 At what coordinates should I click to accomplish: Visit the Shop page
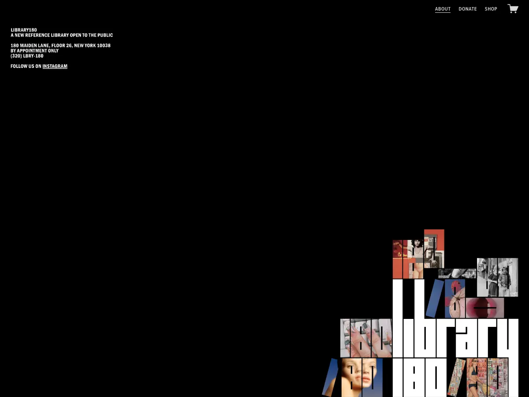[491, 9]
